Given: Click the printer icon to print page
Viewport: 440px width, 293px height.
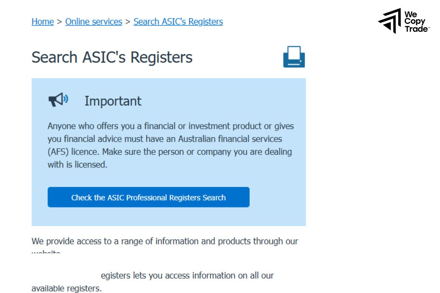Looking at the screenshot, I should (x=294, y=57).
